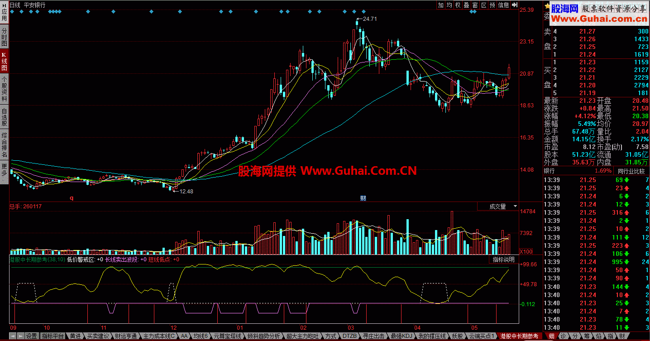Open the 财 tab at bottom right
The image size is (650, 341).
[622, 336]
